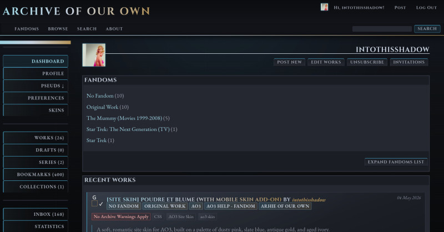Click the Unsubscribe button
Image resolution: width=444 pixels, height=232 pixels.
367,62
